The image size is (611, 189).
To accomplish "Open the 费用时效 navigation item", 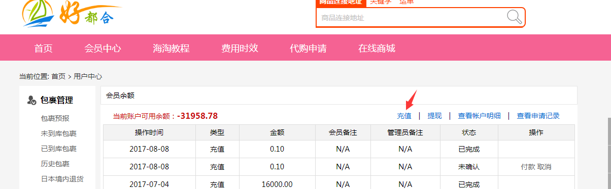I will 240,49.
